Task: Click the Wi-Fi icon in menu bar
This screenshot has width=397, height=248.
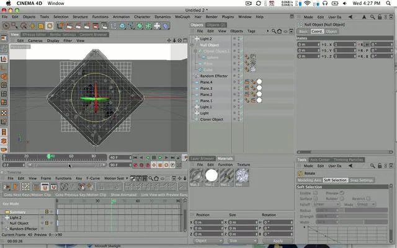Action: (307, 3)
